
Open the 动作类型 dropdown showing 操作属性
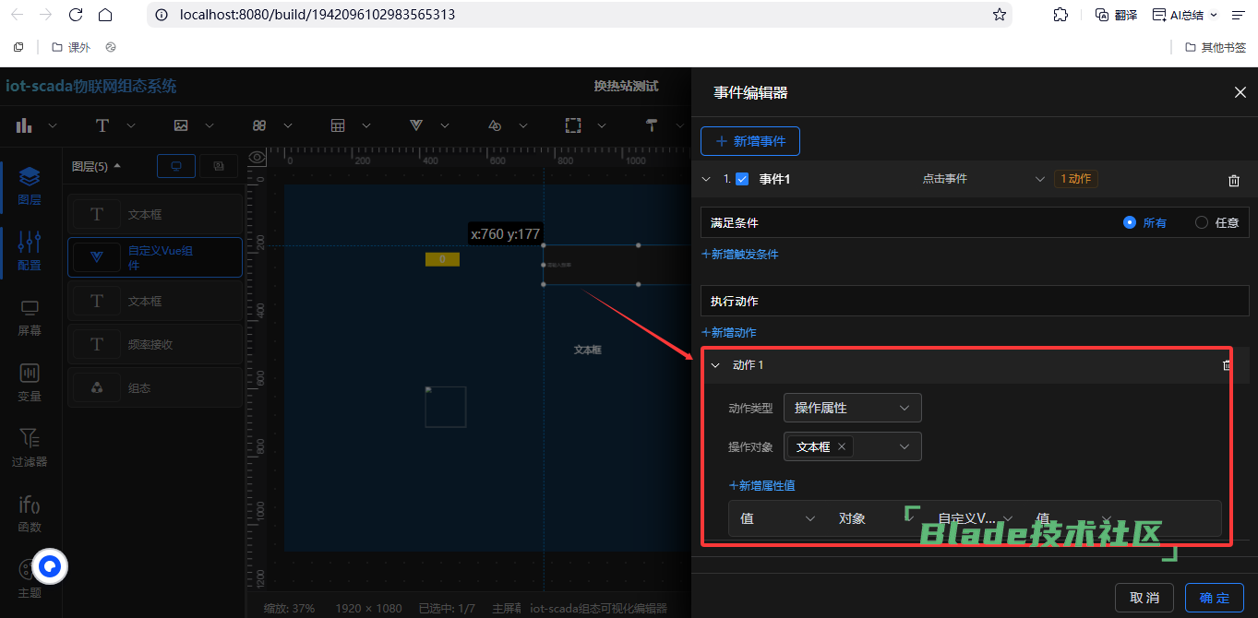pyautogui.click(x=852, y=408)
